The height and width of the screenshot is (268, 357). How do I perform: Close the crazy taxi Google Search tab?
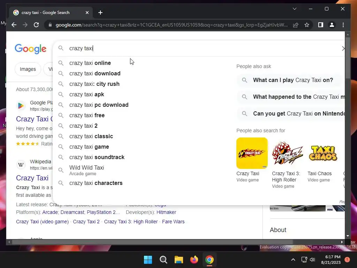87,13
